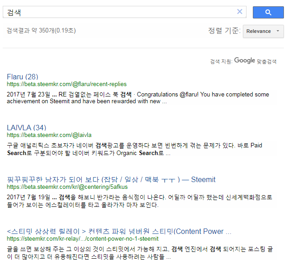
Task: Click the LAIVLA snippet about 구글 애널리틱스
Action: (x=135, y=149)
